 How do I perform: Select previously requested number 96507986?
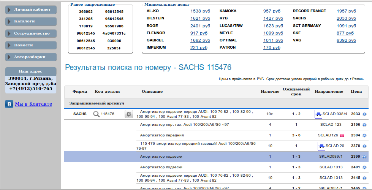(x=114, y=26)
